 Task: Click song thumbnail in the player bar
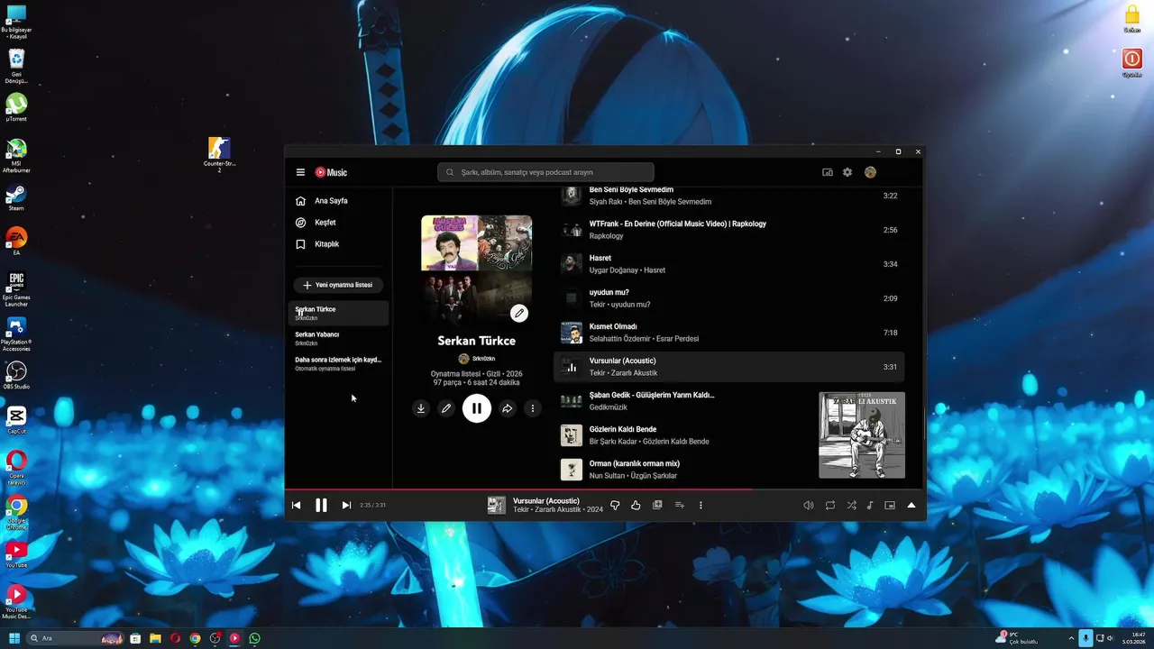pyautogui.click(x=497, y=506)
